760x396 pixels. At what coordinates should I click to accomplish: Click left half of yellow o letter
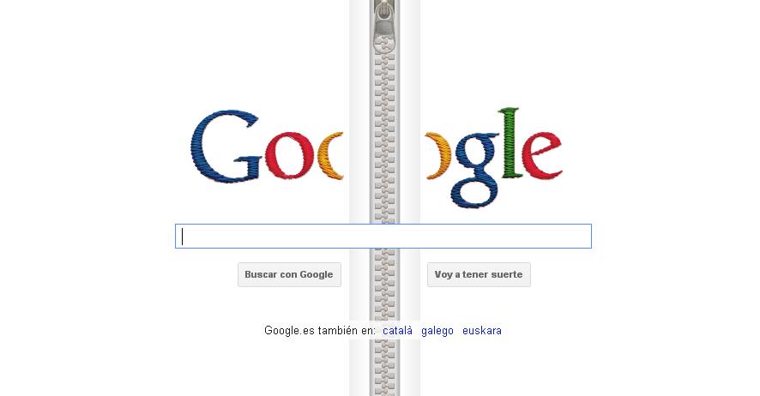coord(331,155)
